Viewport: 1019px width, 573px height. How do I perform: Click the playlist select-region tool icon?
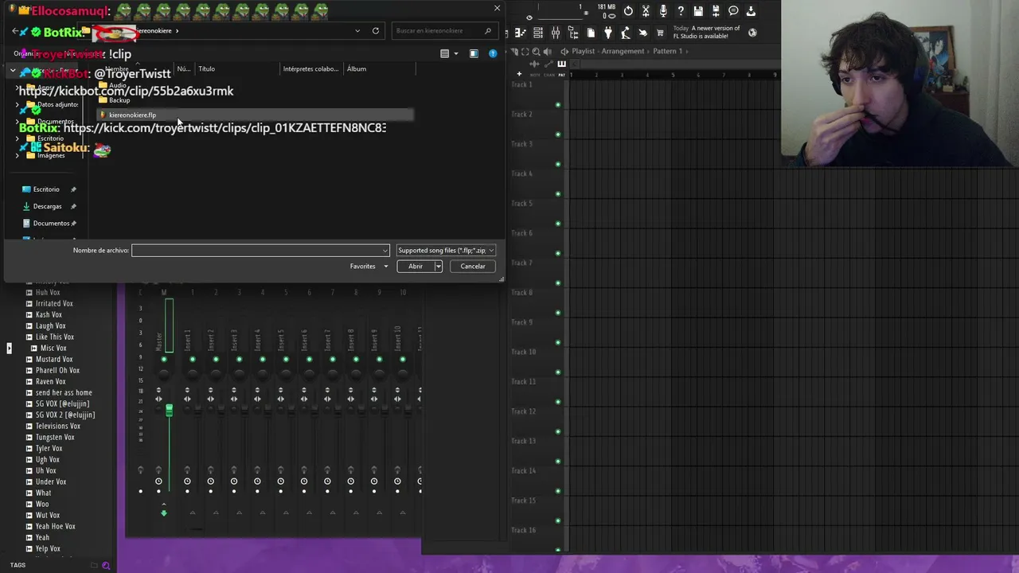click(x=525, y=52)
